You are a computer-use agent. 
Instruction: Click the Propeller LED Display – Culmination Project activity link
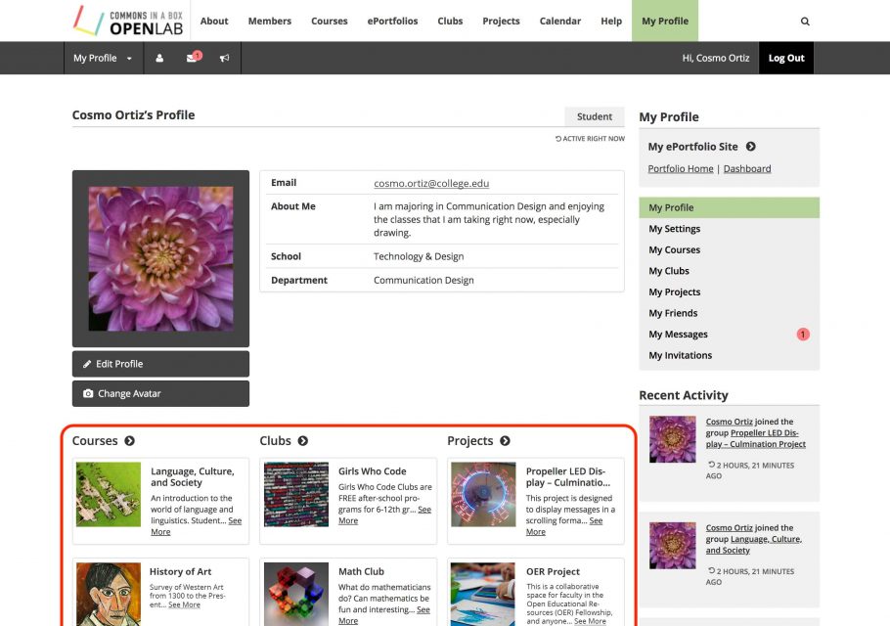(755, 439)
